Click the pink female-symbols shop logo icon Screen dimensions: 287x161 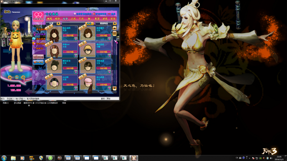(38, 17)
